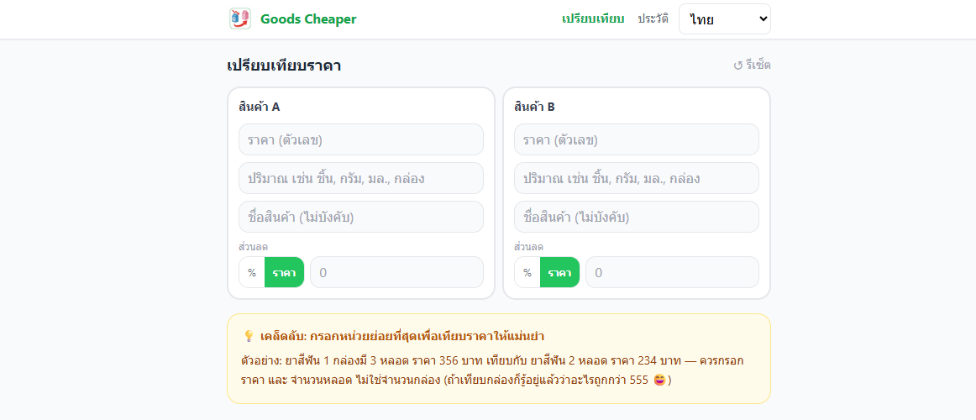Image resolution: width=976 pixels, height=420 pixels.
Task: Click product B discount amount field
Action: click(x=672, y=272)
